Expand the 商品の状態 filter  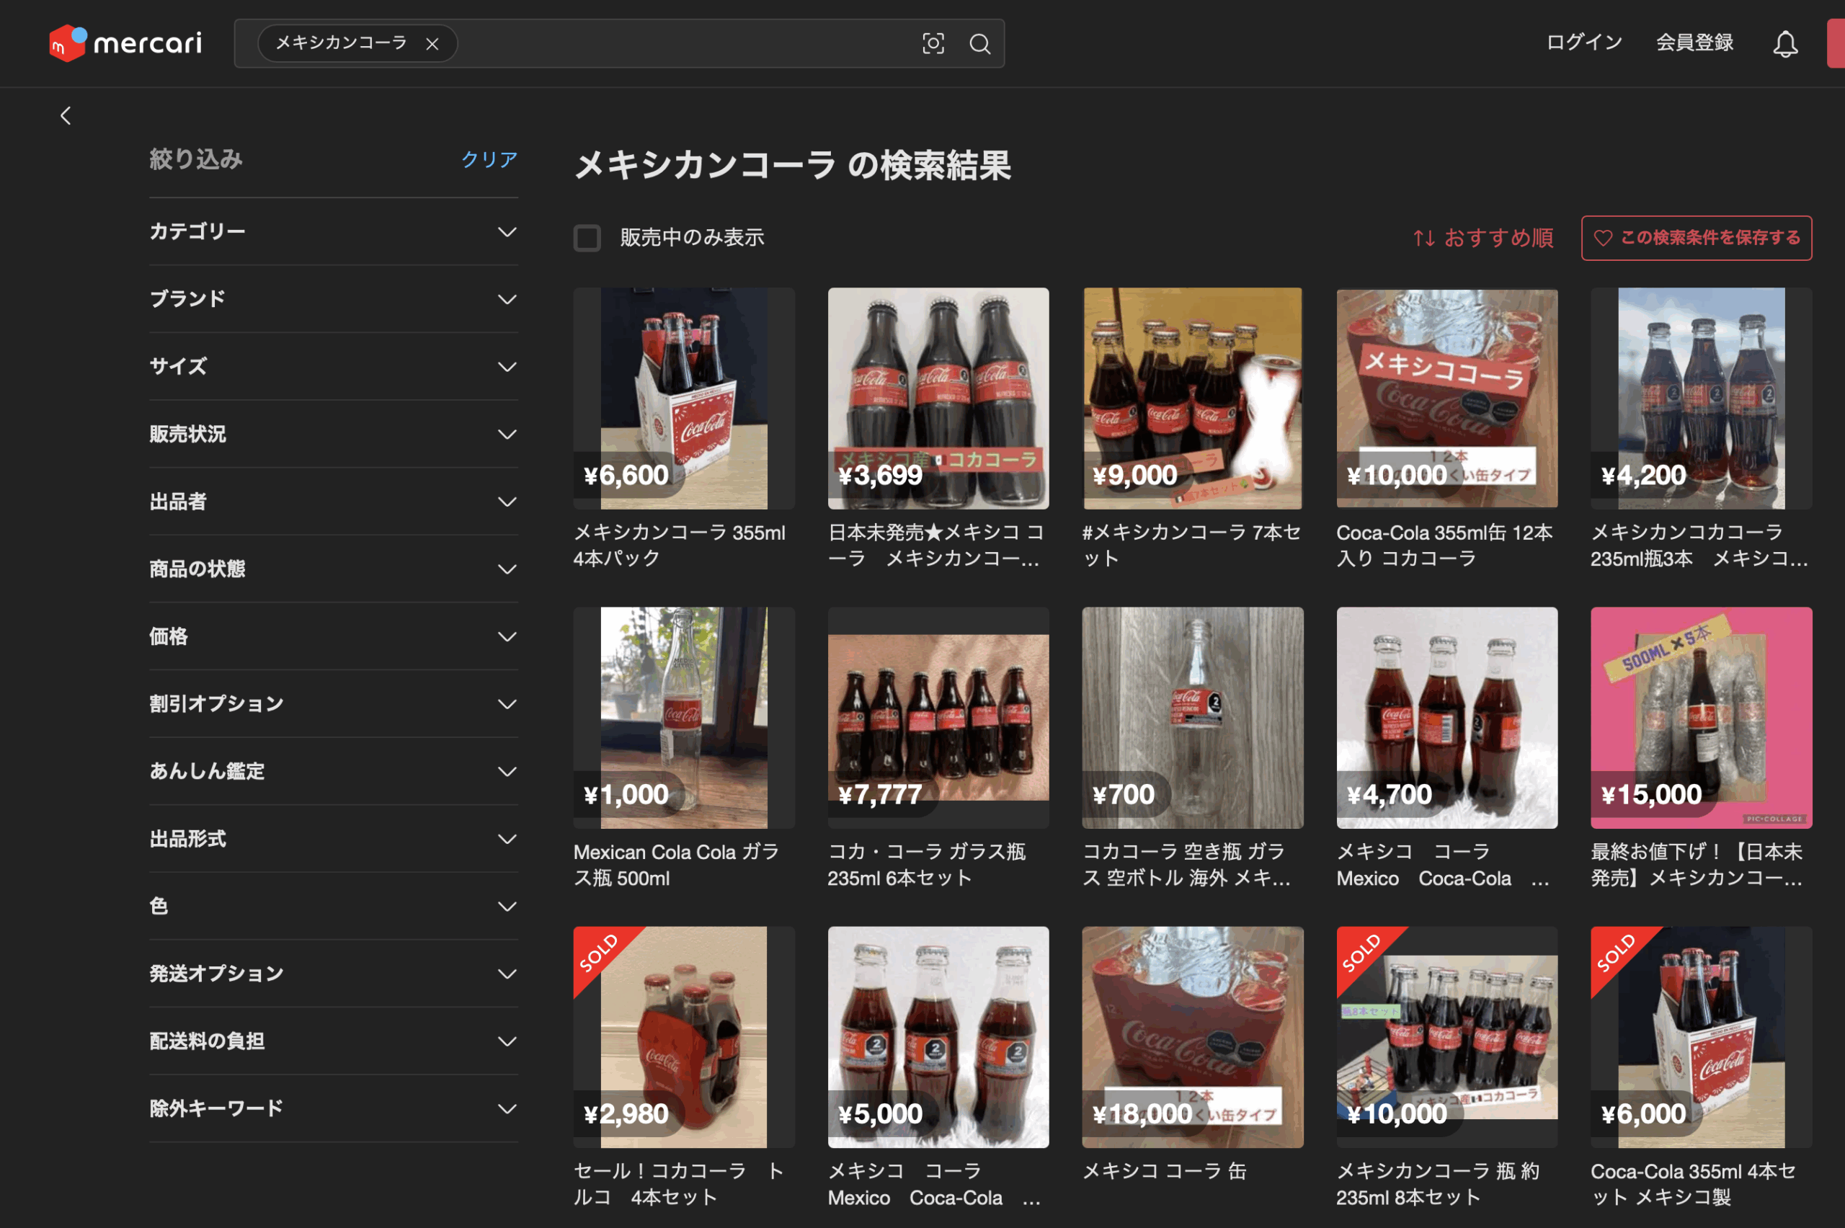point(334,569)
